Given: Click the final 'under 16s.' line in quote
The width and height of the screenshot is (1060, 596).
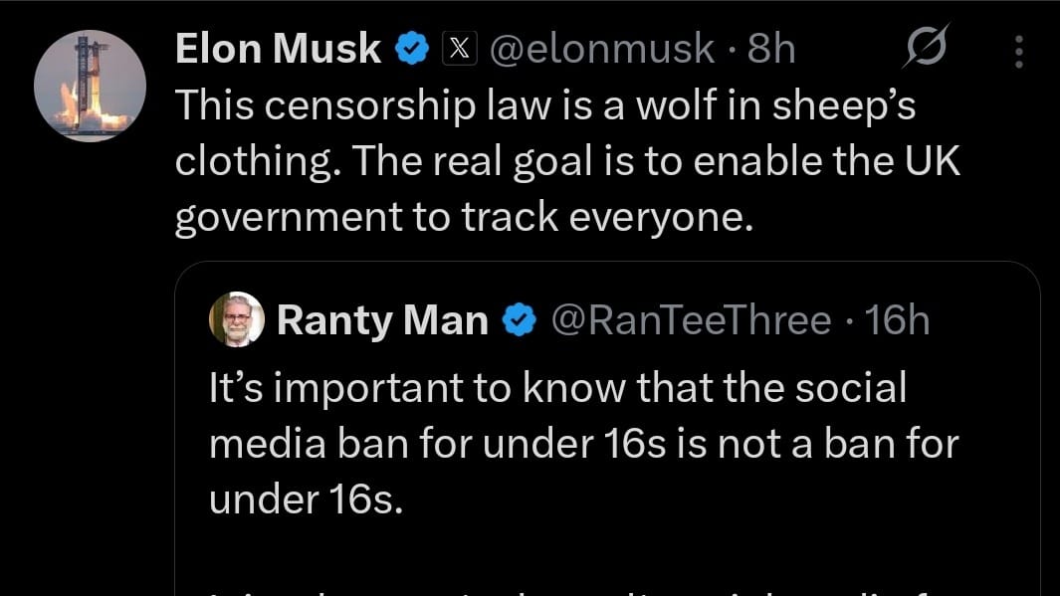Looking at the screenshot, I should [306, 500].
